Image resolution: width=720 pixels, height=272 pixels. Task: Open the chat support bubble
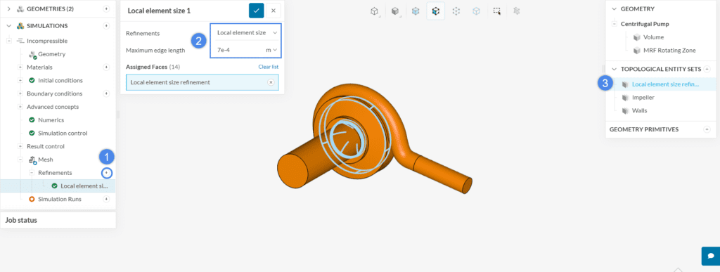[x=711, y=256]
